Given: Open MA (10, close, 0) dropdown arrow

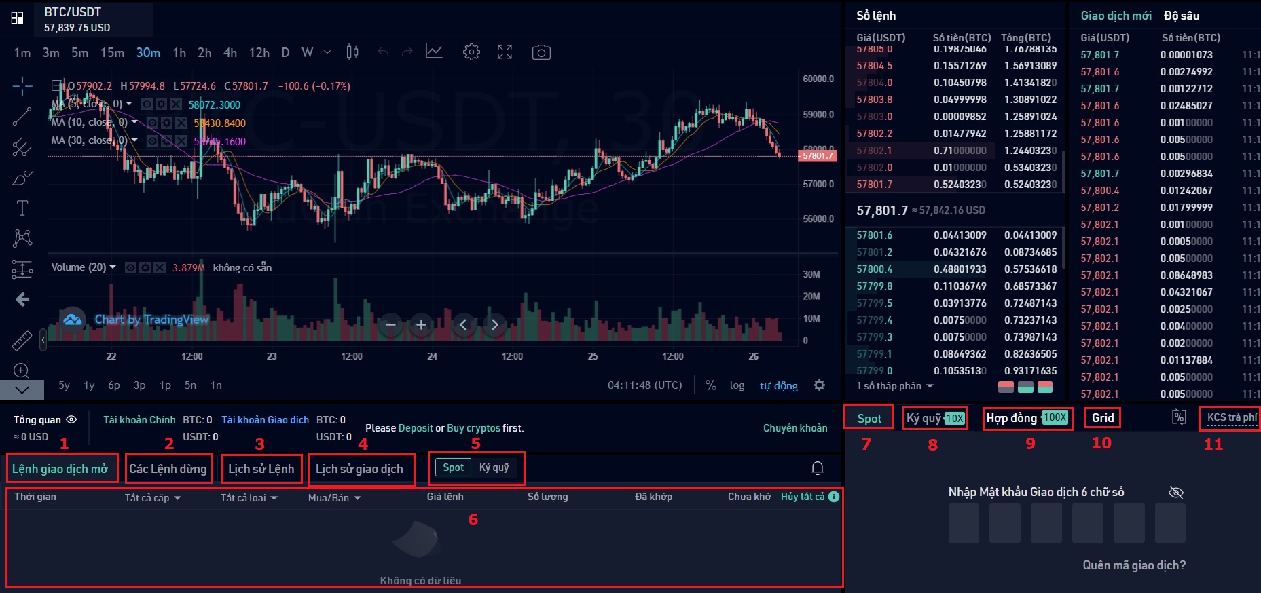Looking at the screenshot, I should [x=134, y=122].
